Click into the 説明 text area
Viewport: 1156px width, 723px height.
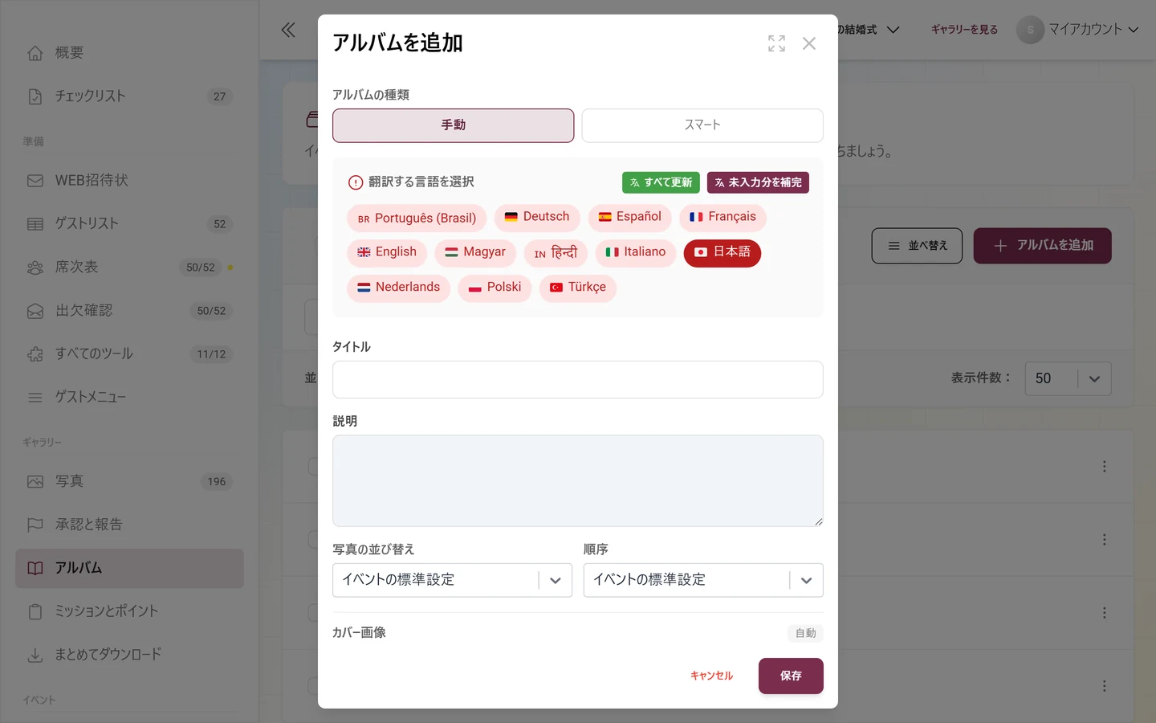[x=578, y=481]
